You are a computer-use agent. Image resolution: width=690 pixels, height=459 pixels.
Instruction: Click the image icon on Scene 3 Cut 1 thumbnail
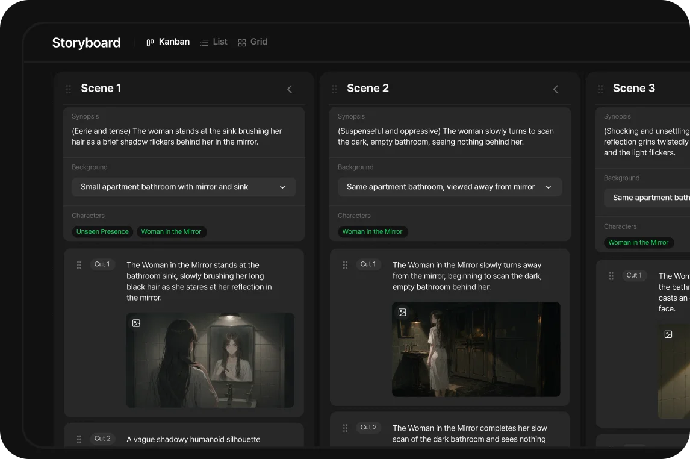point(668,334)
